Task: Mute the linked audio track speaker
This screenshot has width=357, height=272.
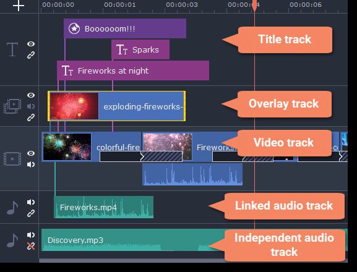Action: [x=31, y=202]
